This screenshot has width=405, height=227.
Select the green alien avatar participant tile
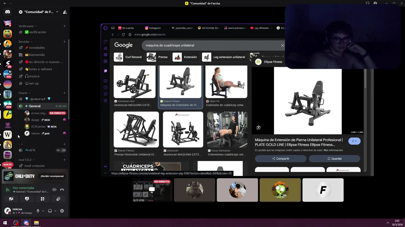280,190
